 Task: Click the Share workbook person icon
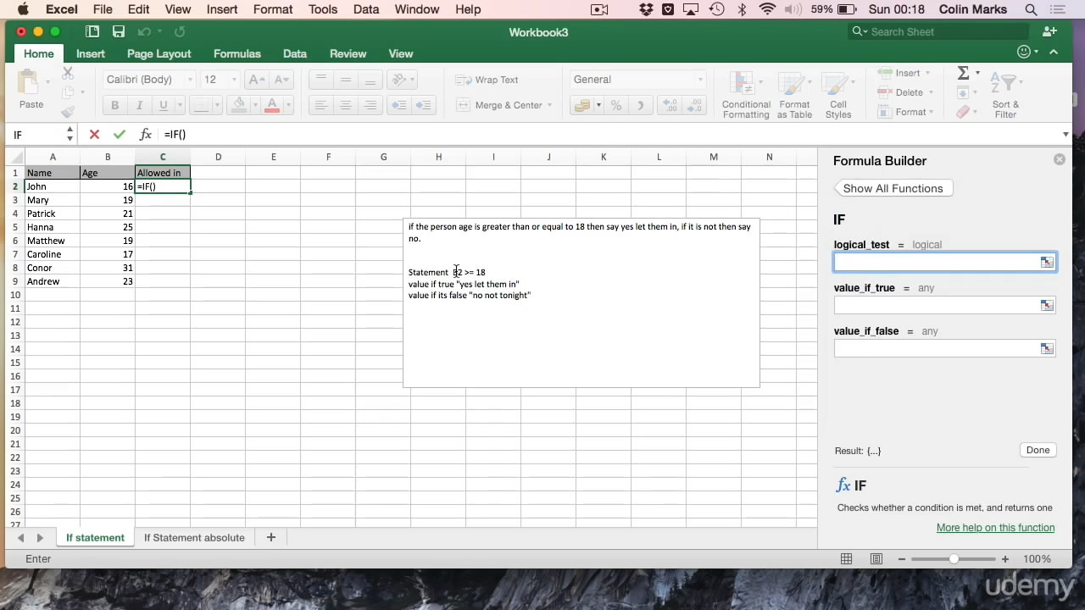pyautogui.click(x=1049, y=31)
